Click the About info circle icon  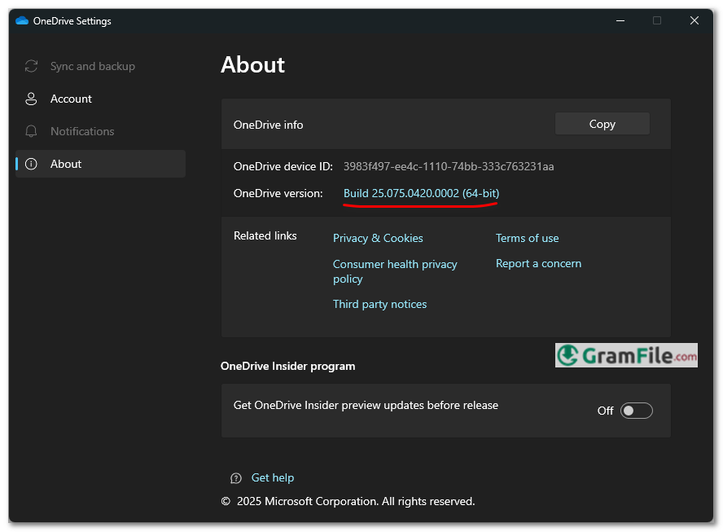pyautogui.click(x=31, y=164)
